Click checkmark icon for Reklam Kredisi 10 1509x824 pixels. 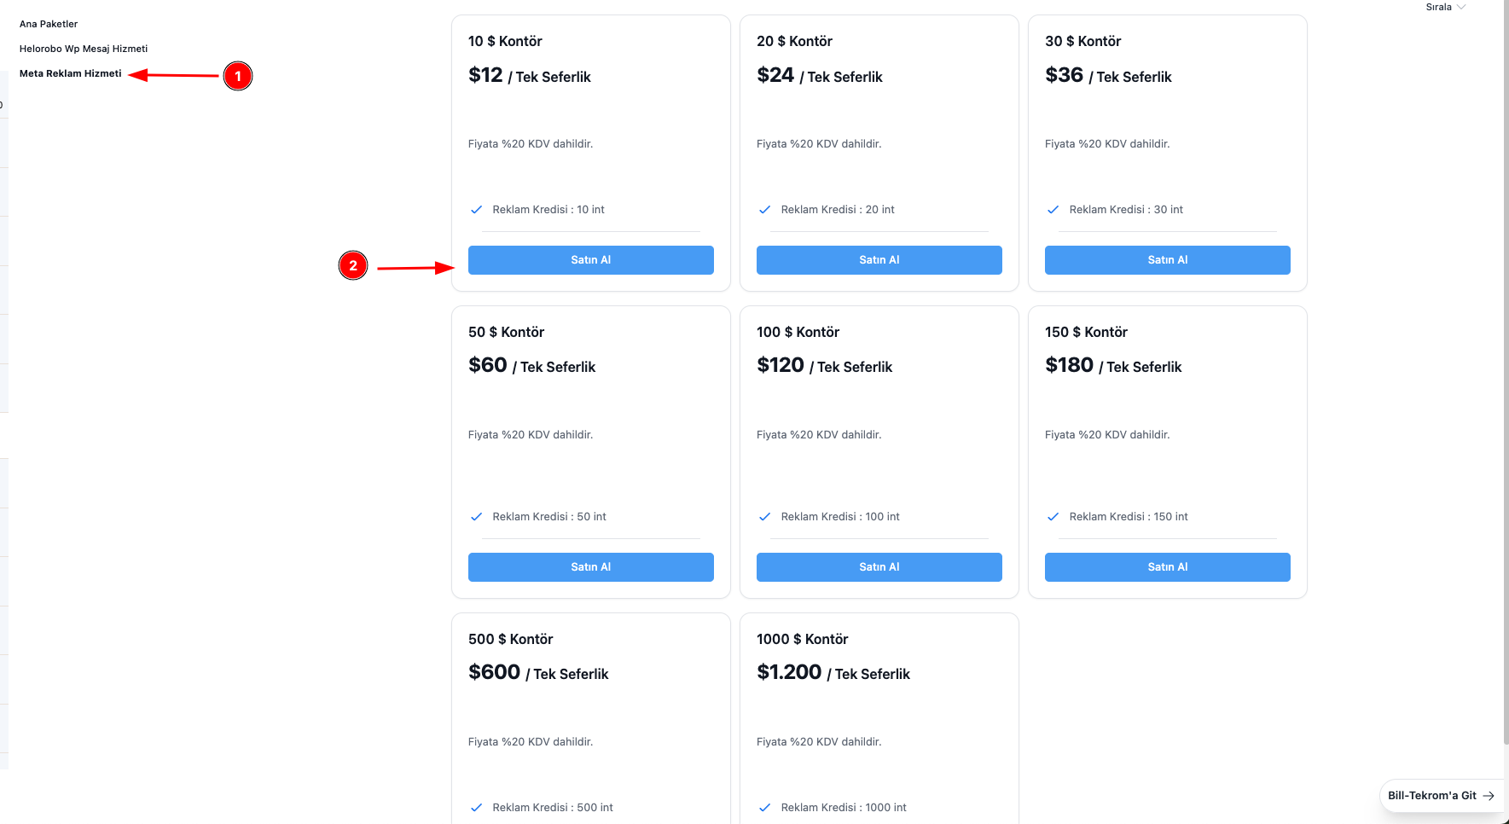coord(477,210)
